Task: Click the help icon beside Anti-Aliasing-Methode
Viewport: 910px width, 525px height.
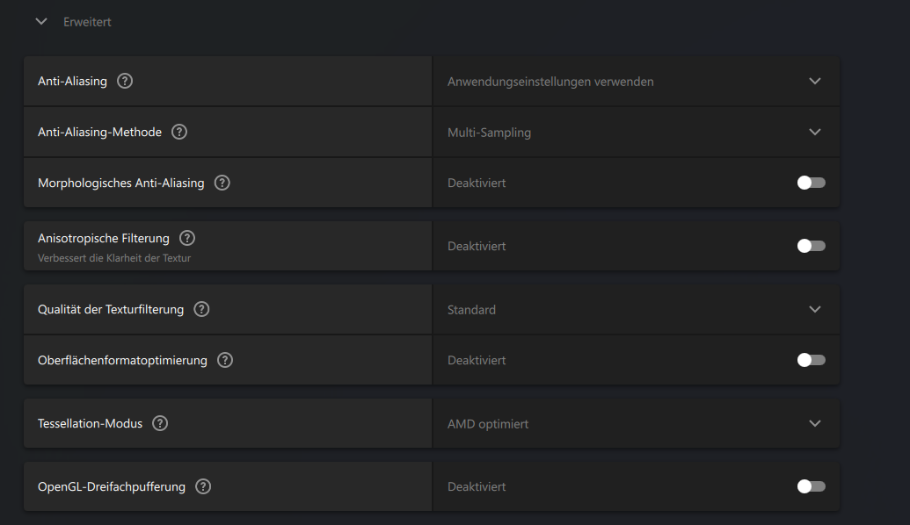Action: click(x=179, y=132)
